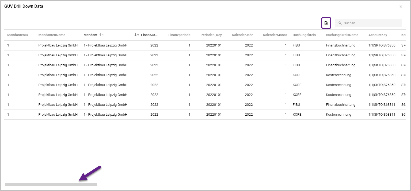Click the Perioden_Key column header
411x191 pixels.
pos(211,35)
